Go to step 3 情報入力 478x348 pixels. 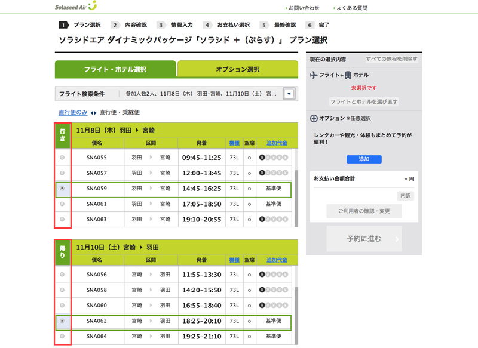(x=174, y=25)
